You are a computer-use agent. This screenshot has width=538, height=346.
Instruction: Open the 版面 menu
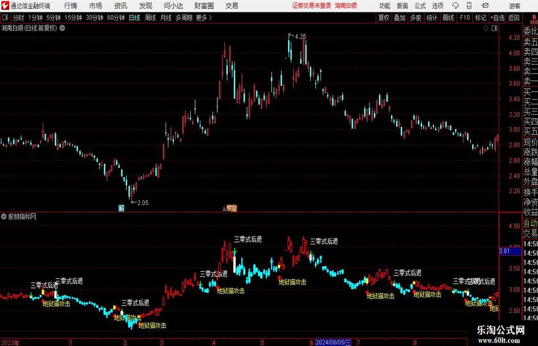point(402,6)
